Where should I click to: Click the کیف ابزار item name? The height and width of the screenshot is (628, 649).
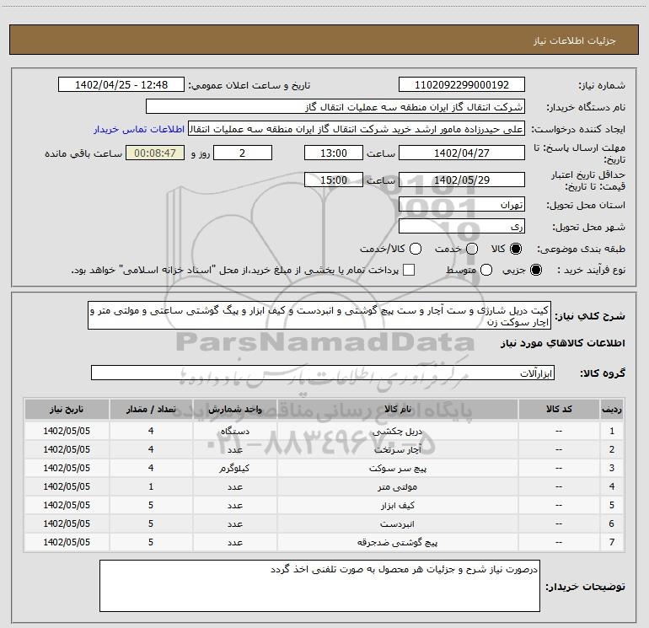click(x=397, y=506)
